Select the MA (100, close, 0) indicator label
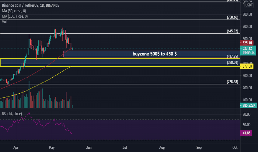The height and width of the screenshot is (152, 258). (x=15, y=16)
